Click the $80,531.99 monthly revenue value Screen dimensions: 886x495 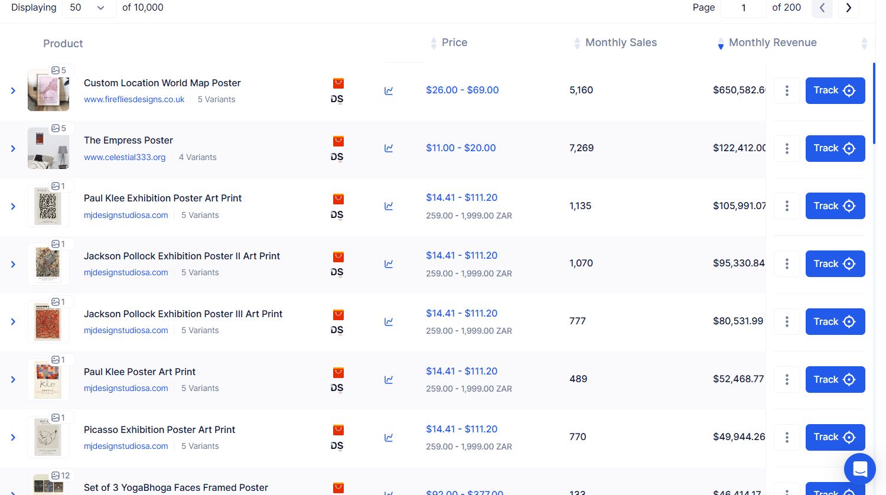click(x=738, y=321)
